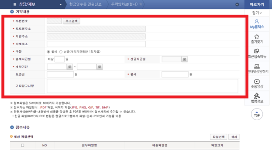Toggle favorite star next to 주택임차료(월세)
The height and width of the screenshot is (154, 272).
pos(141,4)
